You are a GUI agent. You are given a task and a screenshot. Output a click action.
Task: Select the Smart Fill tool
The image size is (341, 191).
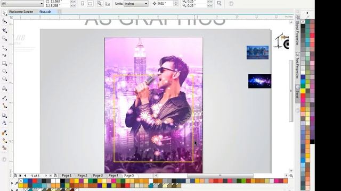coord(4,148)
